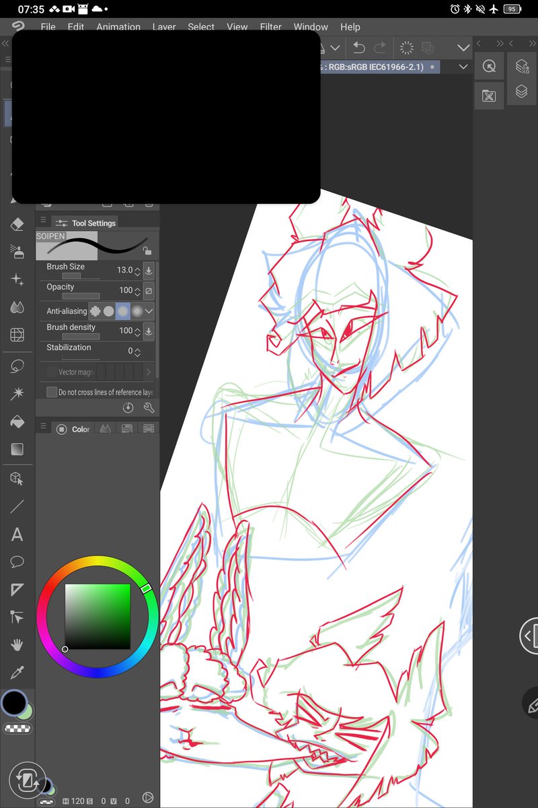Reset tool settings with the circular clock icon
The image size is (538, 808).
(x=128, y=408)
